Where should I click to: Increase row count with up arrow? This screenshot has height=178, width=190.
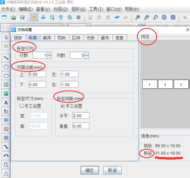pyautogui.click(x=49, y=54)
